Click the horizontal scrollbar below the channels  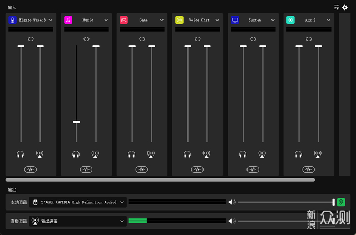(160, 179)
